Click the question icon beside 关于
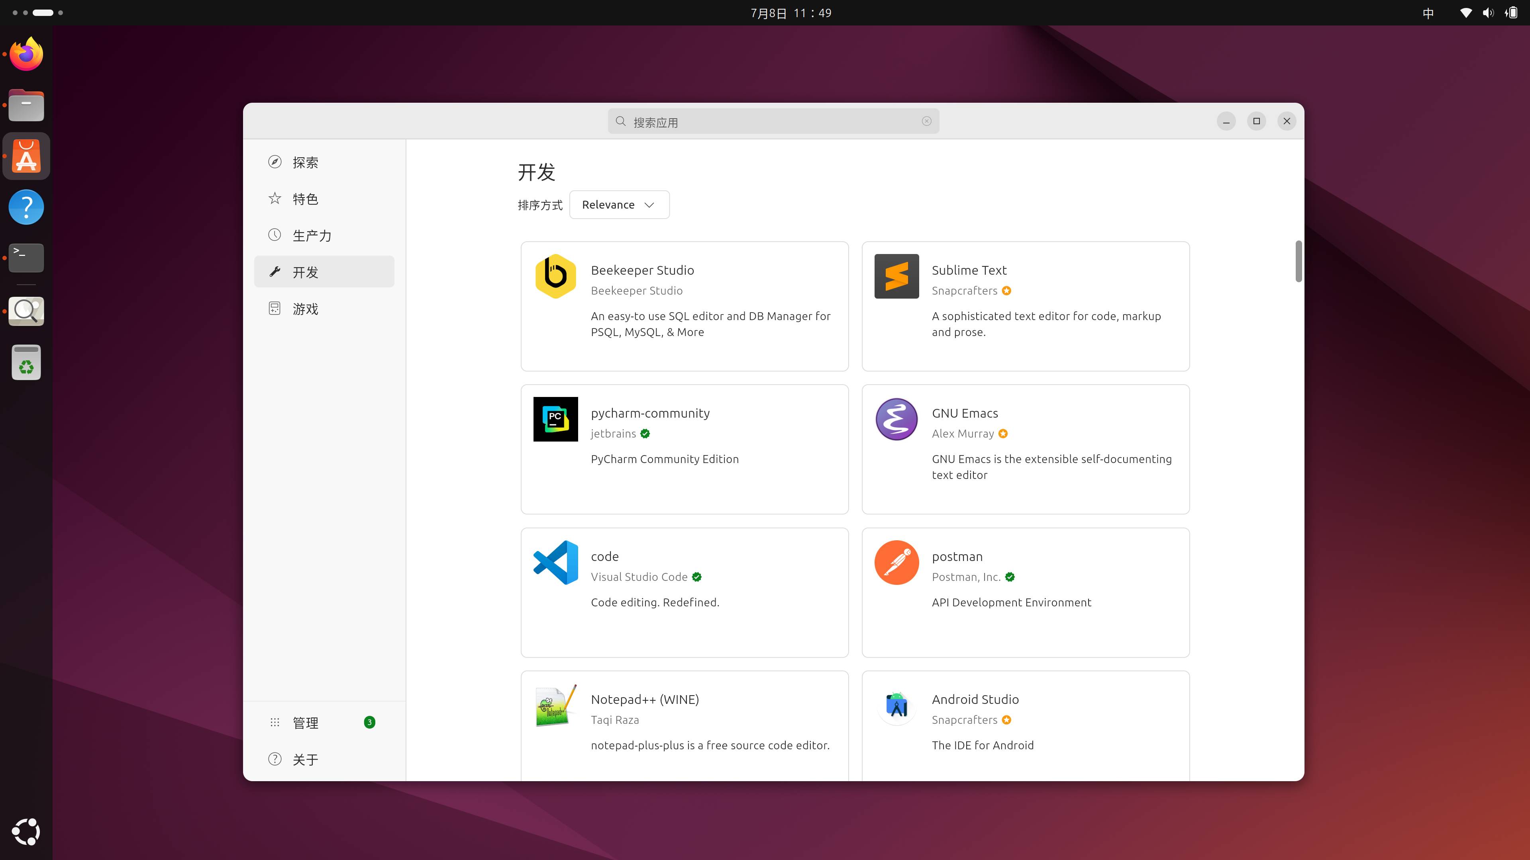The image size is (1530, 860). tap(275, 759)
